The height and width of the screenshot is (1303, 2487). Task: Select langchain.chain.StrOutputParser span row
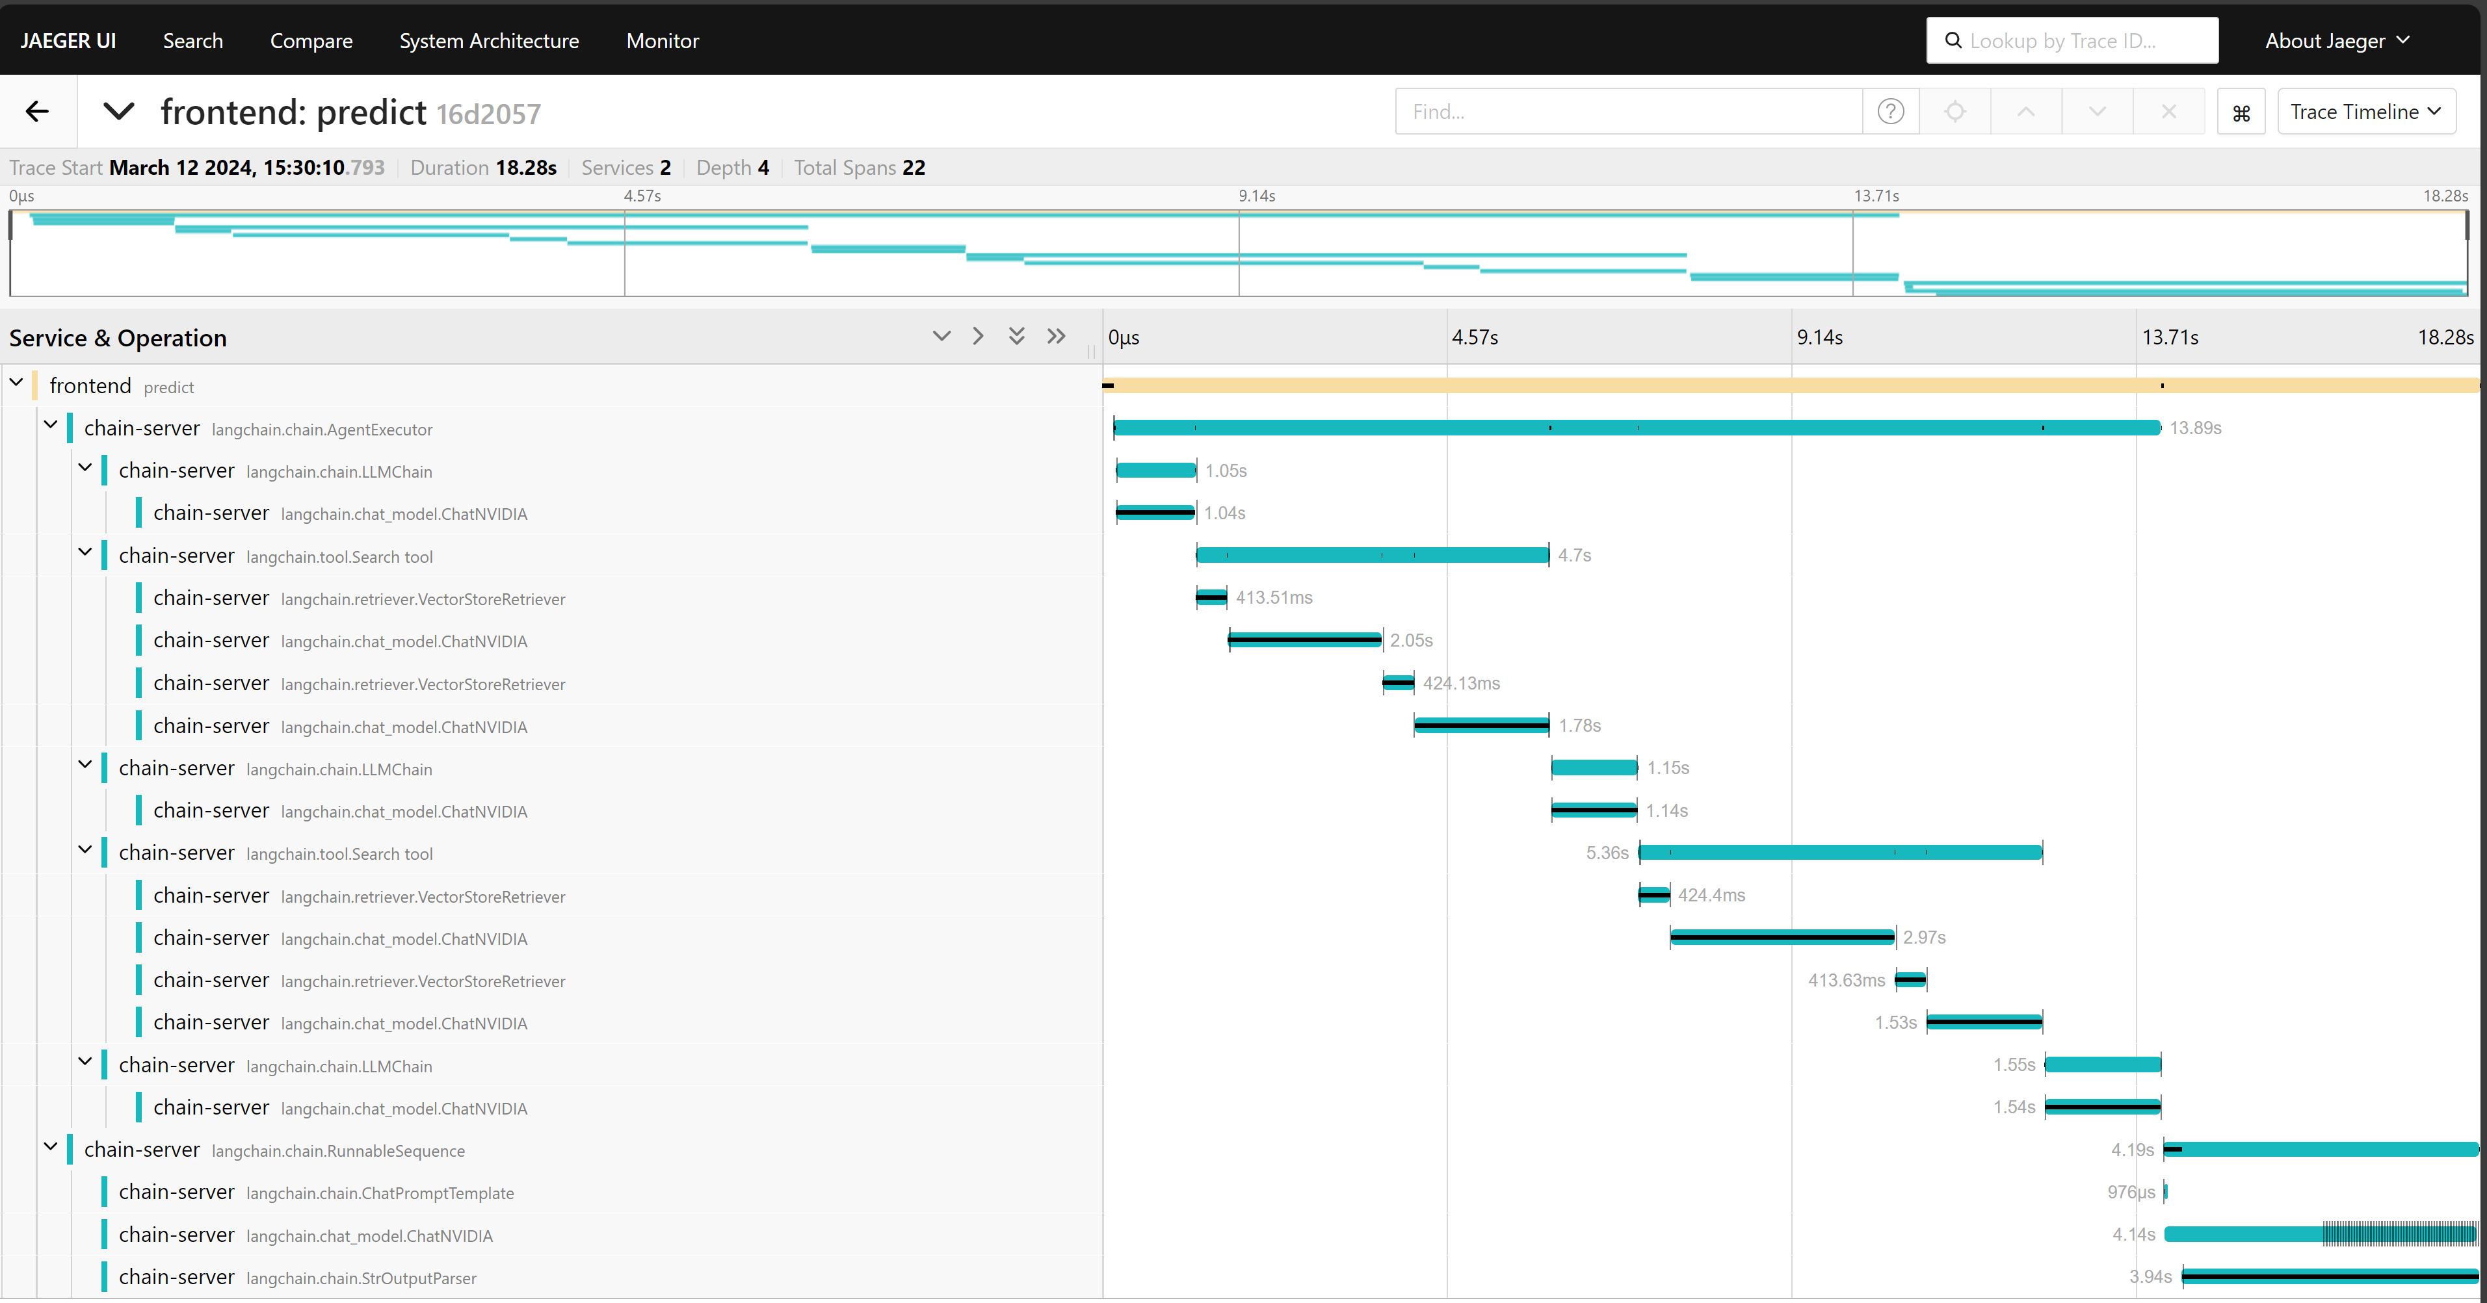pyautogui.click(x=550, y=1278)
